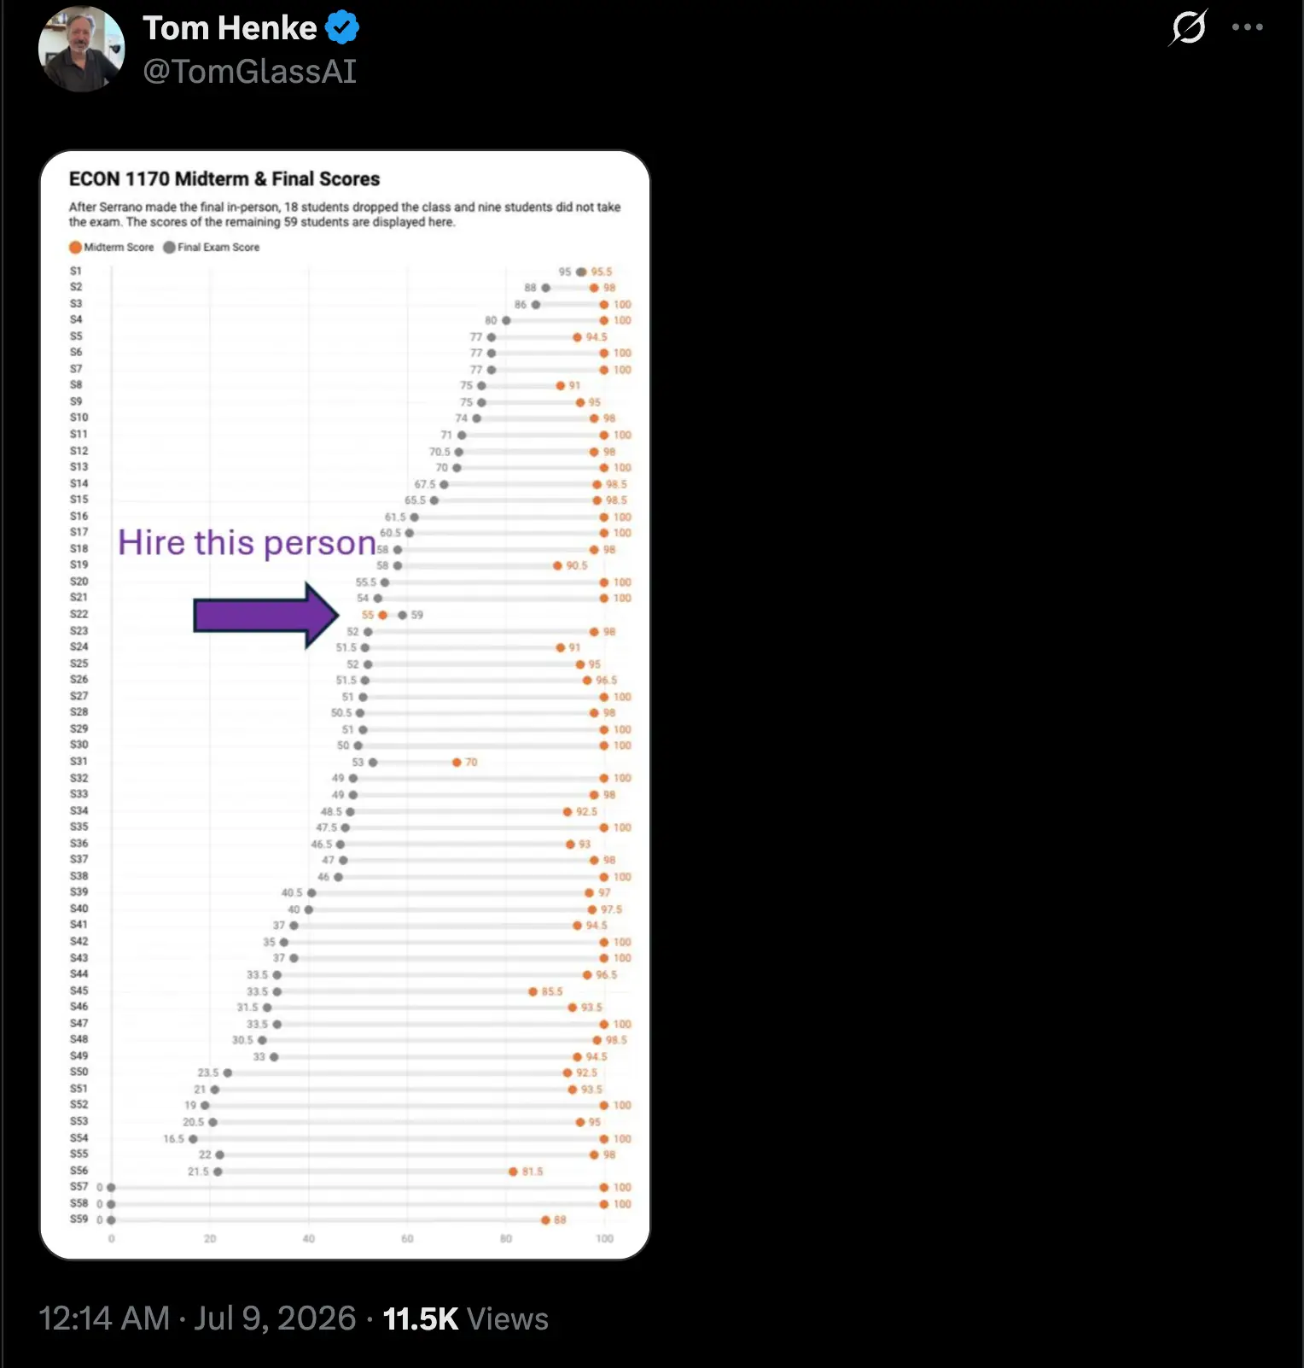Image resolution: width=1304 pixels, height=1368 pixels.
Task: Click the S59 orange dot labeled 88
Action: pyautogui.click(x=545, y=1220)
